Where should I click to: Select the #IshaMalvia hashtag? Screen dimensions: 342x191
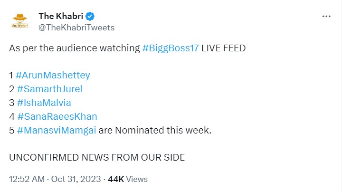click(x=43, y=102)
